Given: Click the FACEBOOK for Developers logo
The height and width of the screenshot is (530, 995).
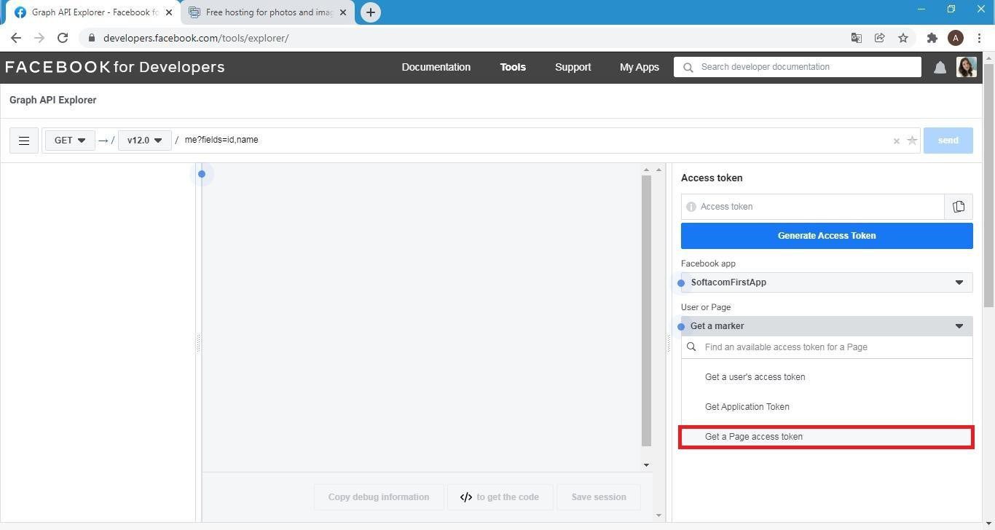Looking at the screenshot, I should [x=115, y=67].
